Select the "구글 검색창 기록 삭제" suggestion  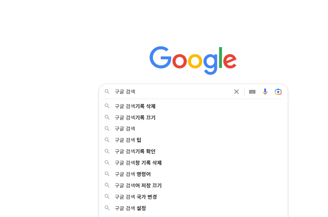(x=138, y=163)
